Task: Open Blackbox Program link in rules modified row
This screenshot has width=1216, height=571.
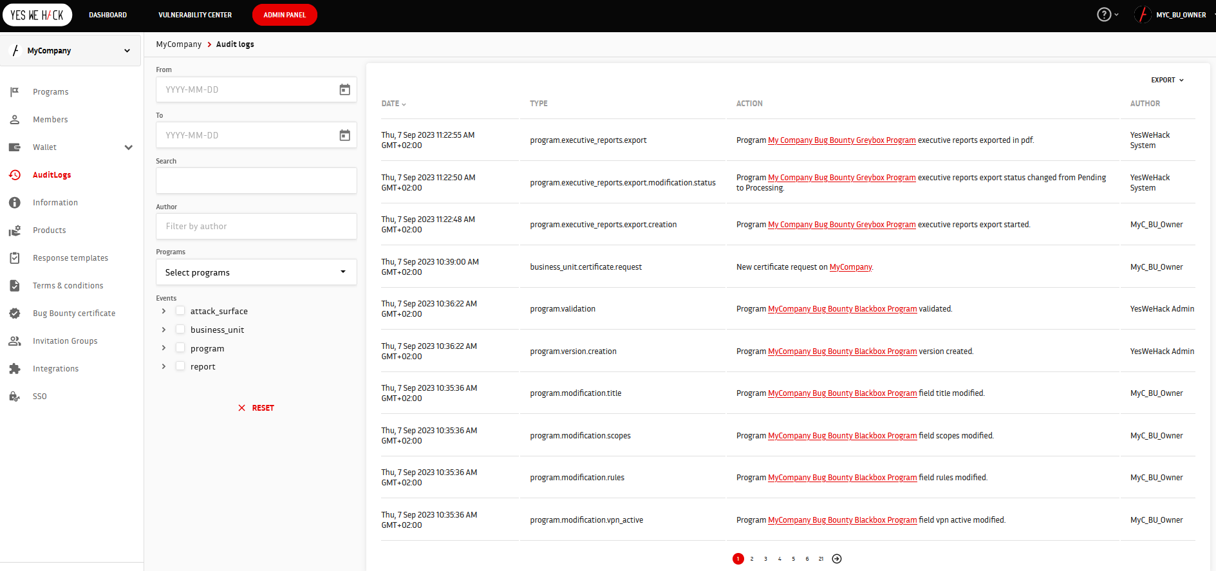Action: tap(843, 478)
